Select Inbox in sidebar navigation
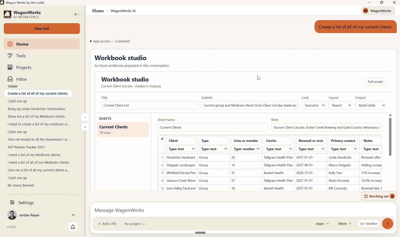The height and width of the screenshot is (237, 400). [42, 79]
